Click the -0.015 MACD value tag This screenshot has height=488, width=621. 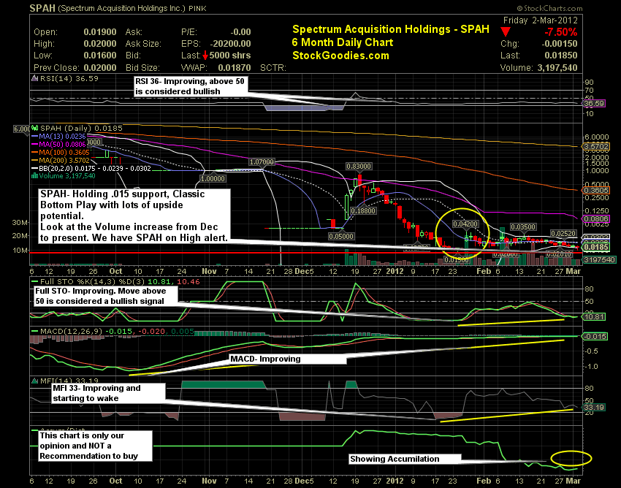click(x=595, y=337)
